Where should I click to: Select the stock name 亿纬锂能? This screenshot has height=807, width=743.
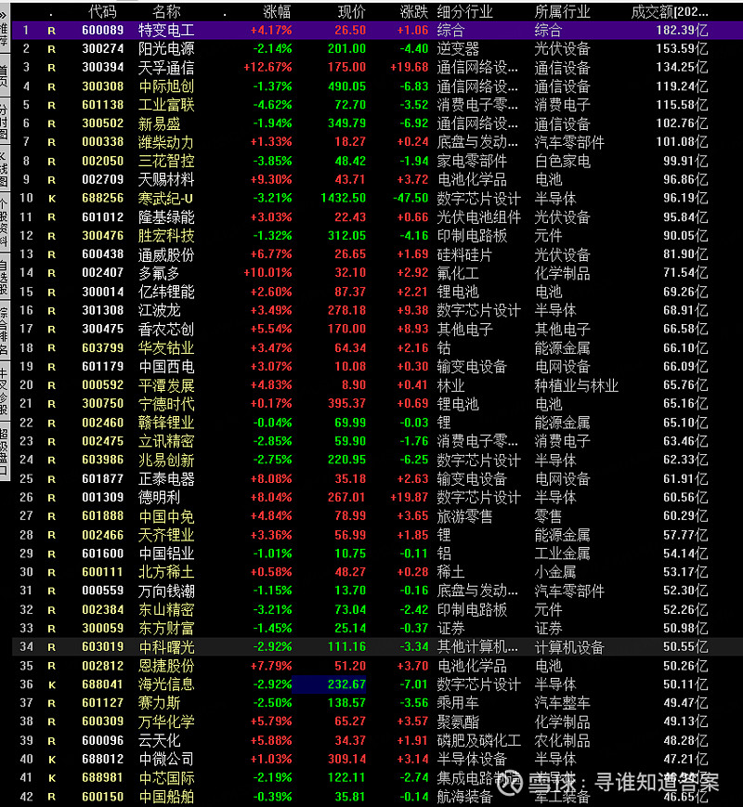166,292
